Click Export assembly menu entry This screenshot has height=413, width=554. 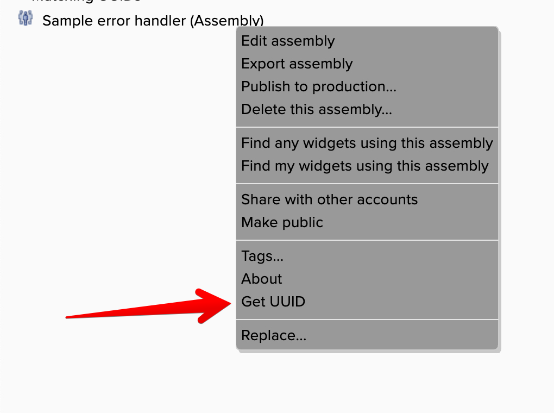297,64
